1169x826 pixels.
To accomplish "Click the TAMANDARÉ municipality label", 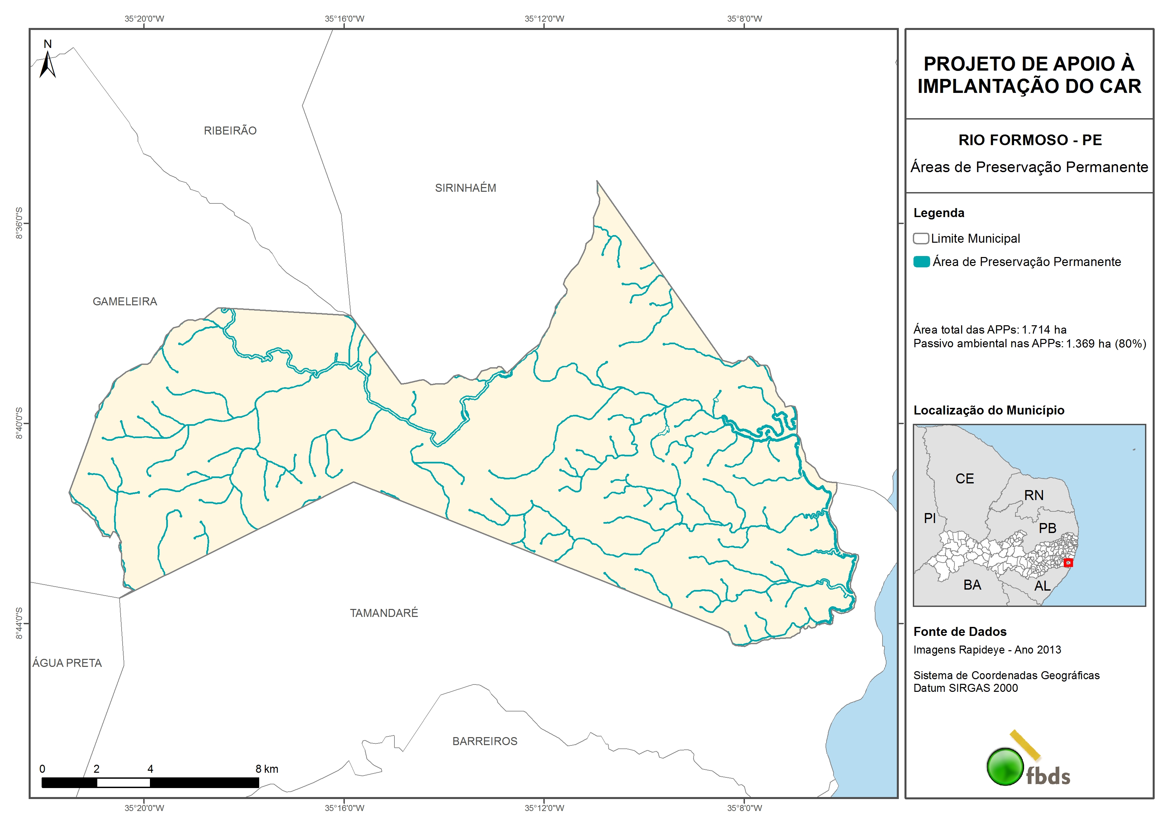I will pos(384,613).
